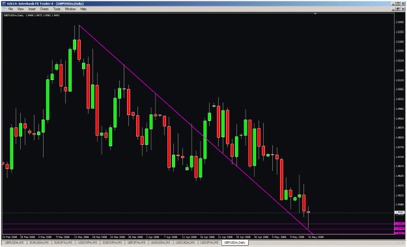
Task: Close the inner GBPUSDm,Daily chart window
Action: [x=402, y=9]
